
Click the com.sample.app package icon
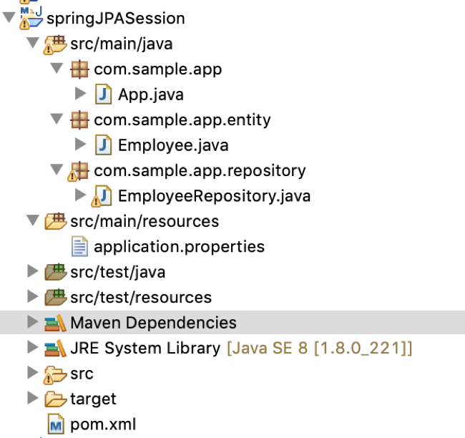pyautogui.click(x=79, y=69)
